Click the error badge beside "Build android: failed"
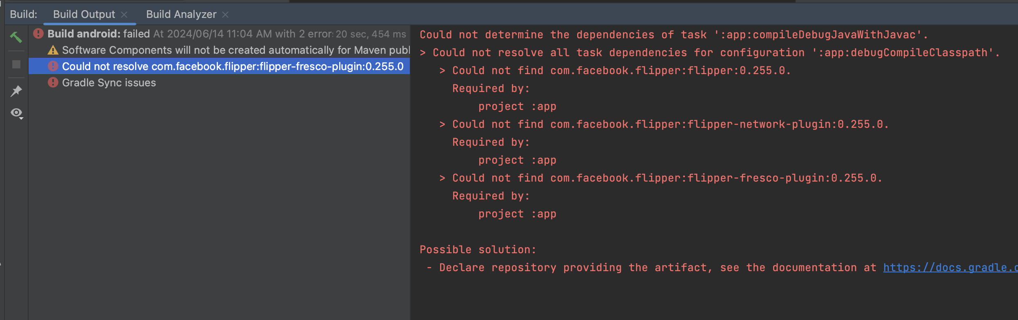Screen dimensions: 1018x320 pos(39,34)
